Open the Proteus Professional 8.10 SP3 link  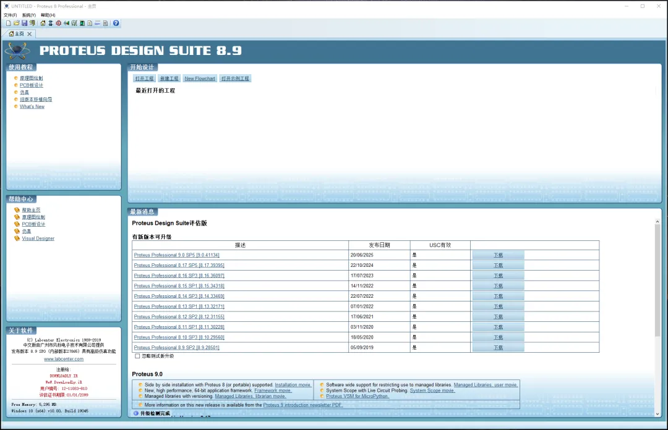click(x=179, y=337)
